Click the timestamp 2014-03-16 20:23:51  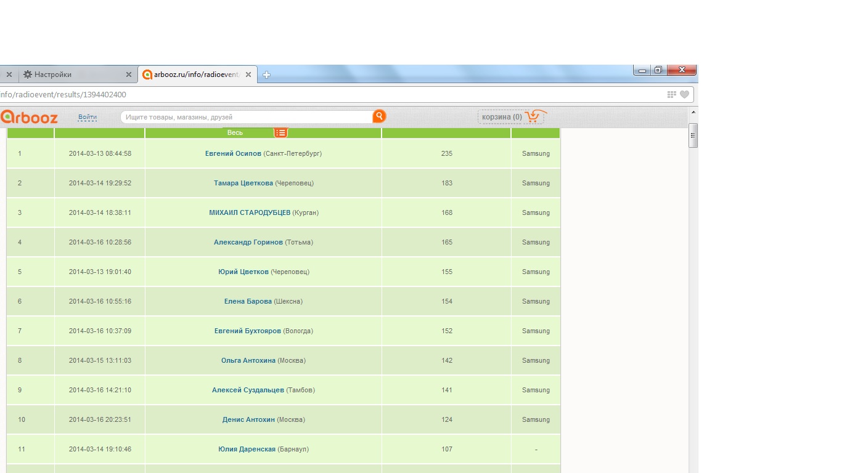click(100, 419)
